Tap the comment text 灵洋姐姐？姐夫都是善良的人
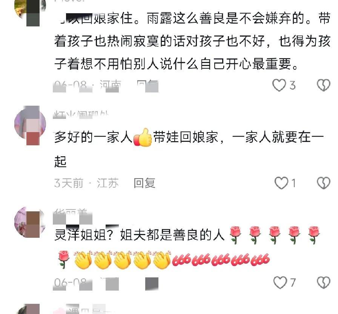 pyautogui.click(x=140, y=235)
